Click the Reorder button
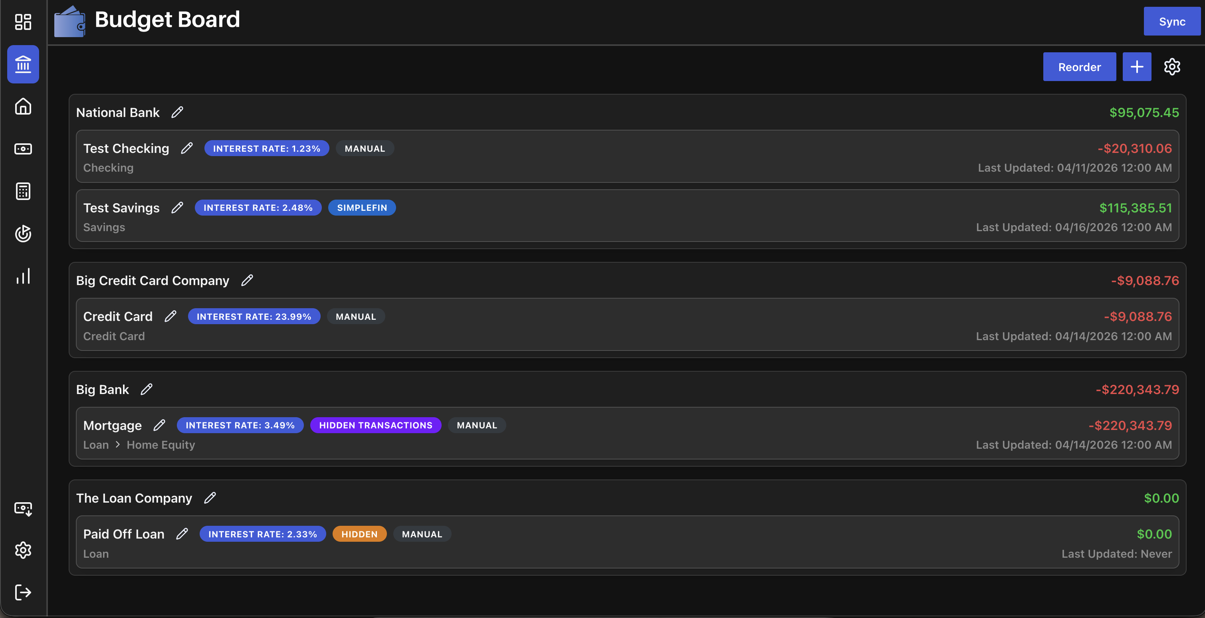 [1079, 66]
